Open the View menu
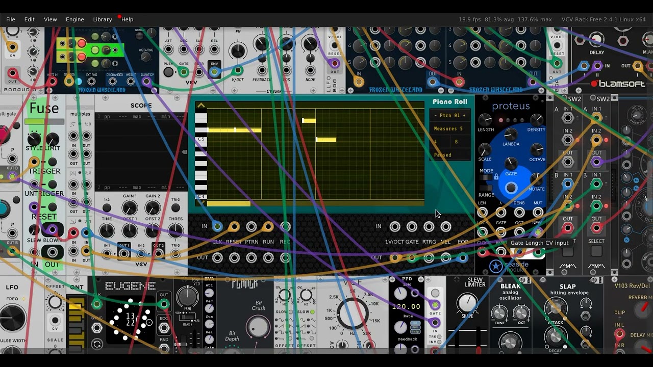 [51, 19]
